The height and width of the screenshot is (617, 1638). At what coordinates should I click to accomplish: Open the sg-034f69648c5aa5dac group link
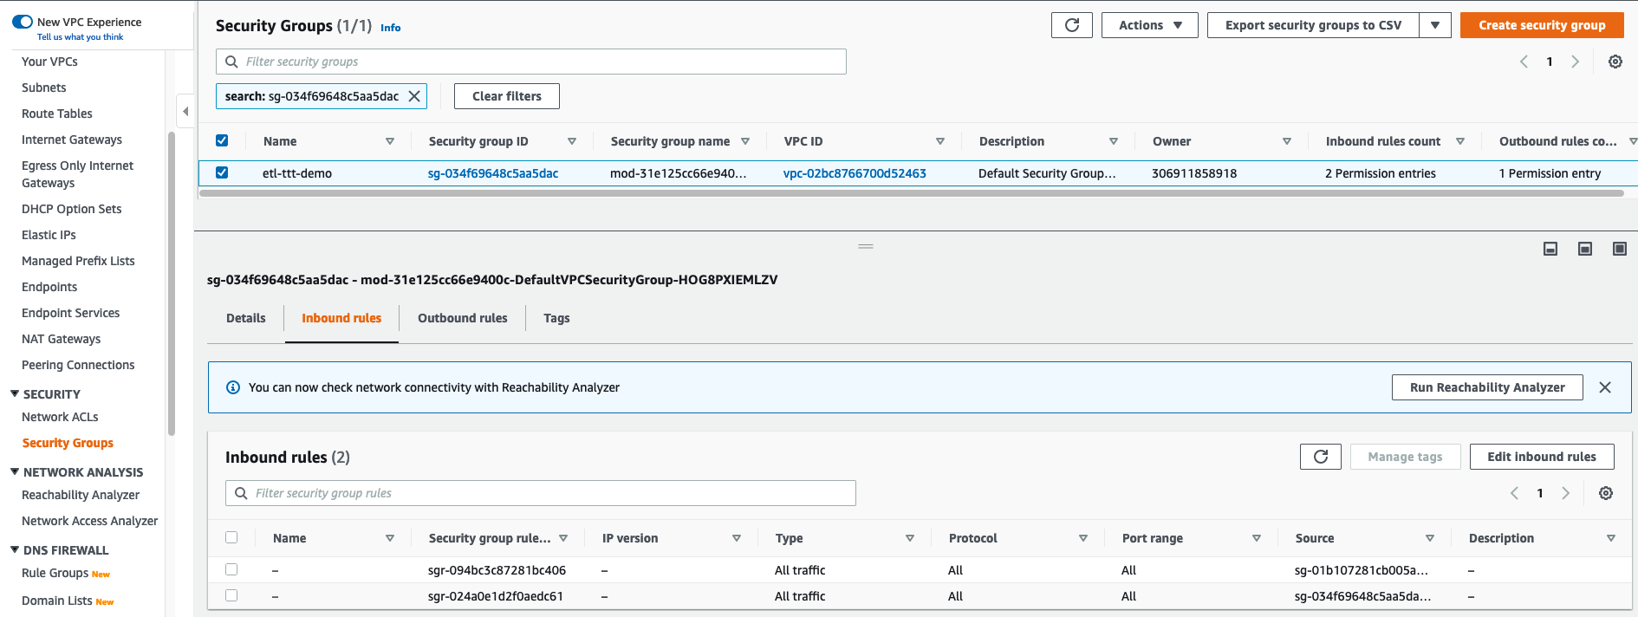493,173
